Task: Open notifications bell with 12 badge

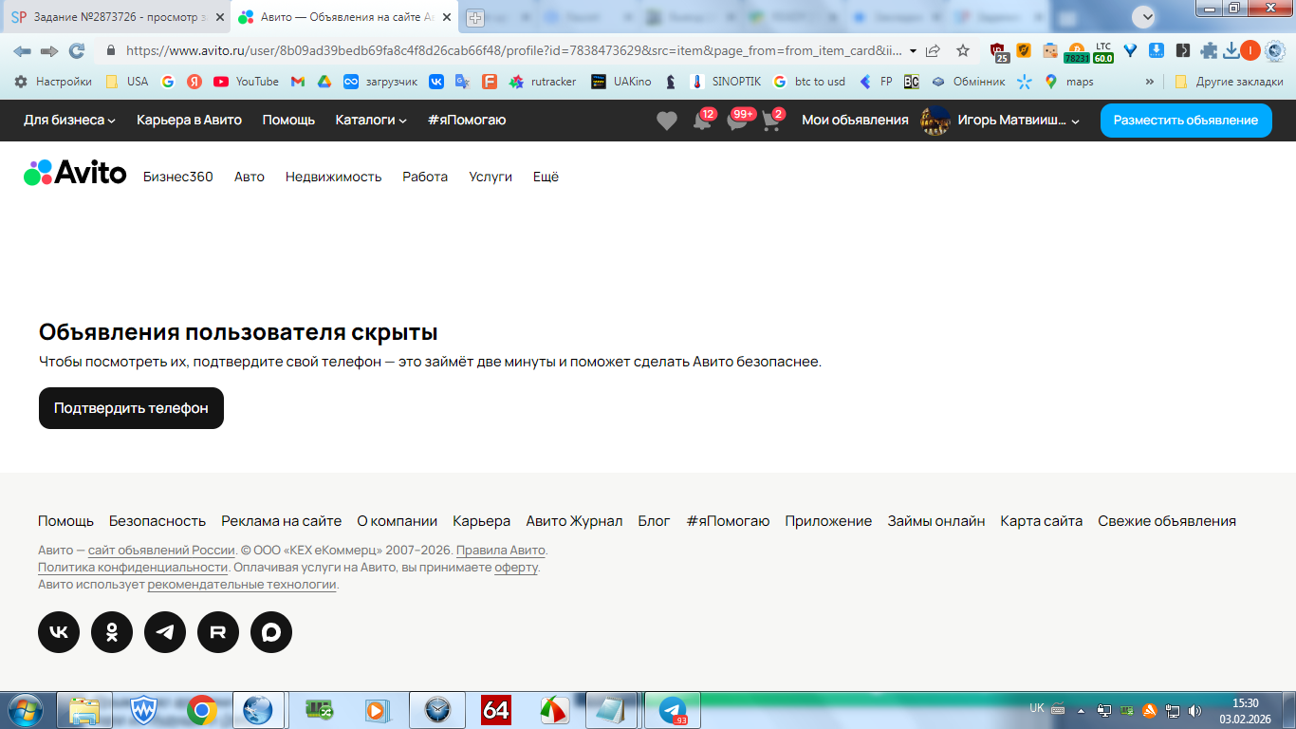Action: click(703, 121)
